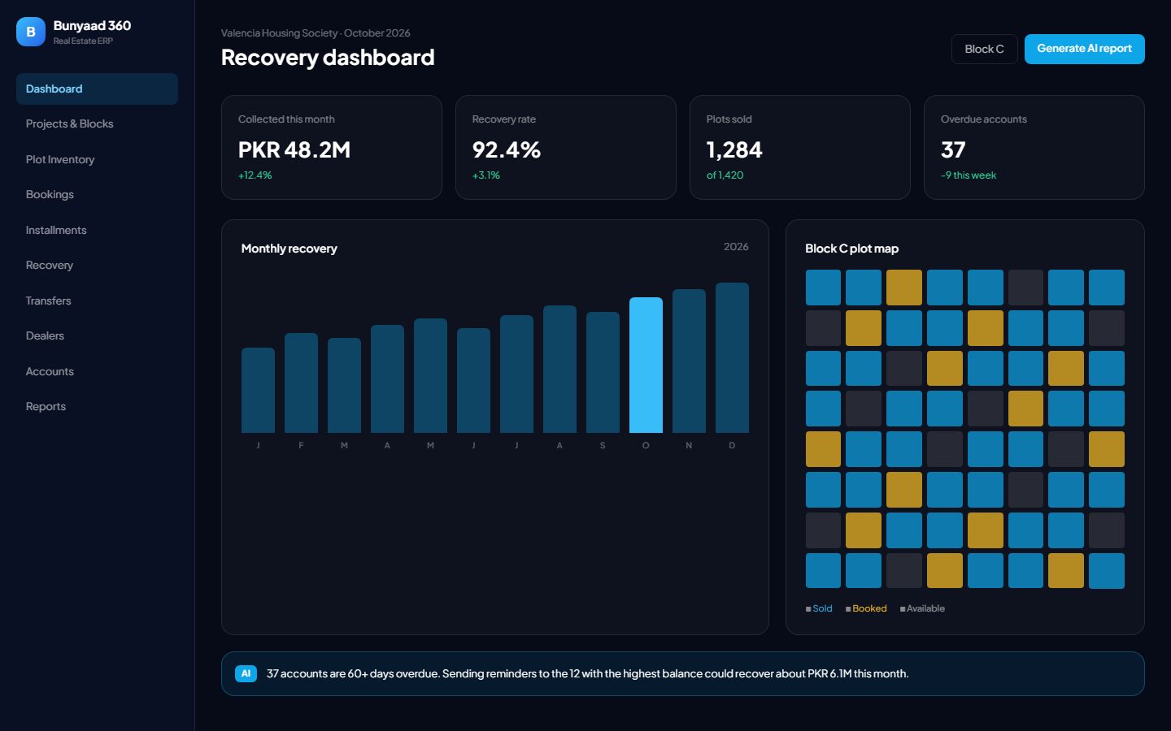Click the Booked legend entry

[x=866, y=608]
